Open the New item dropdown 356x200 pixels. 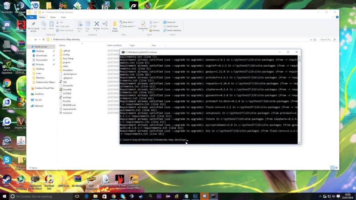pyautogui.click(x=126, y=22)
